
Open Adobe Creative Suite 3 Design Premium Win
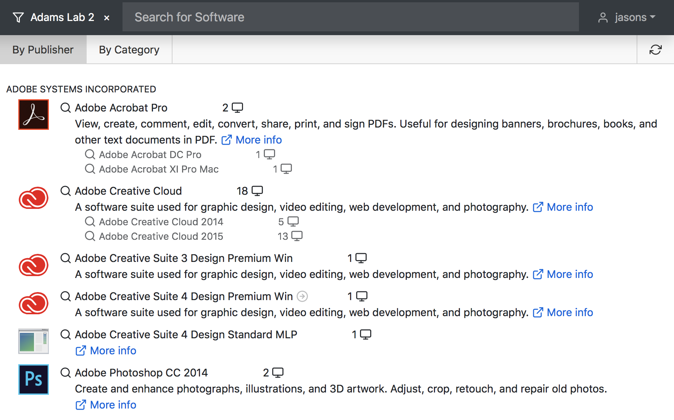[x=184, y=258]
